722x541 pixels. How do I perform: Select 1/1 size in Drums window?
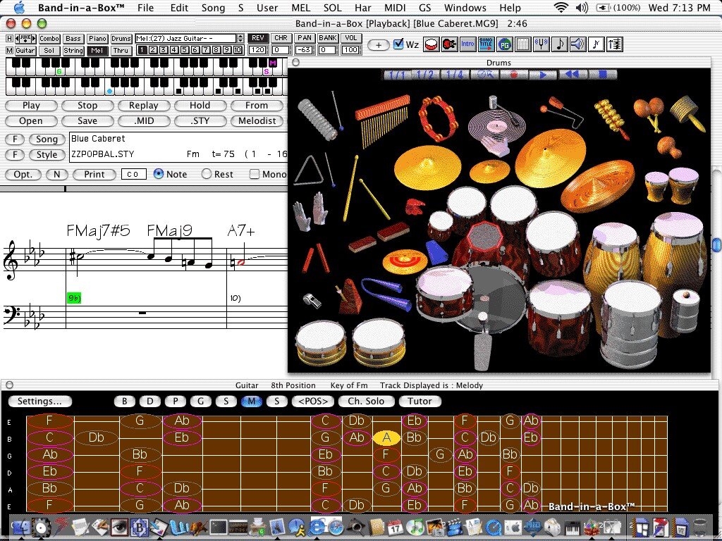tap(397, 75)
